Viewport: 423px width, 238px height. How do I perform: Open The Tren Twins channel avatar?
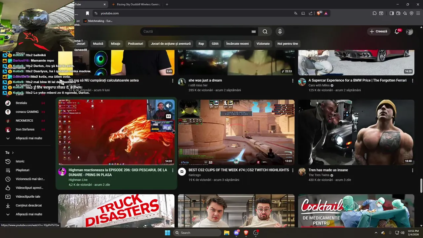click(302, 172)
